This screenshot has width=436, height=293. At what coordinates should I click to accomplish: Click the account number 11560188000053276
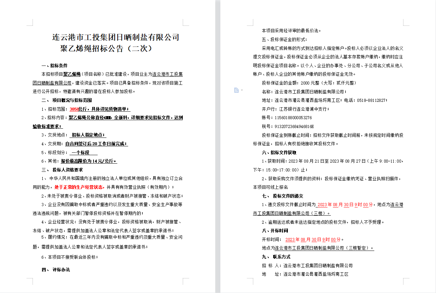[293, 117]
